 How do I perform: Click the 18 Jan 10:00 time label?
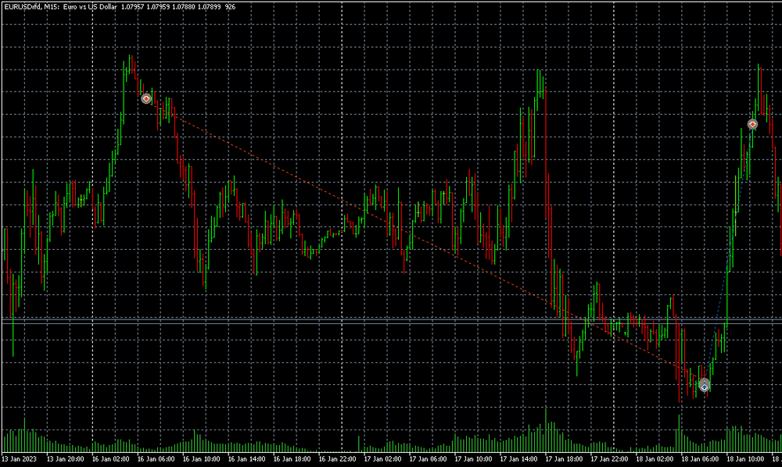pyautogui.click(x=745, y=459)
